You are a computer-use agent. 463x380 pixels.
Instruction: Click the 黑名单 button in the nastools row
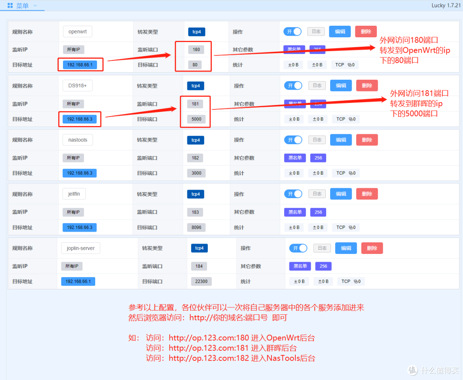(x=295, y=157)
